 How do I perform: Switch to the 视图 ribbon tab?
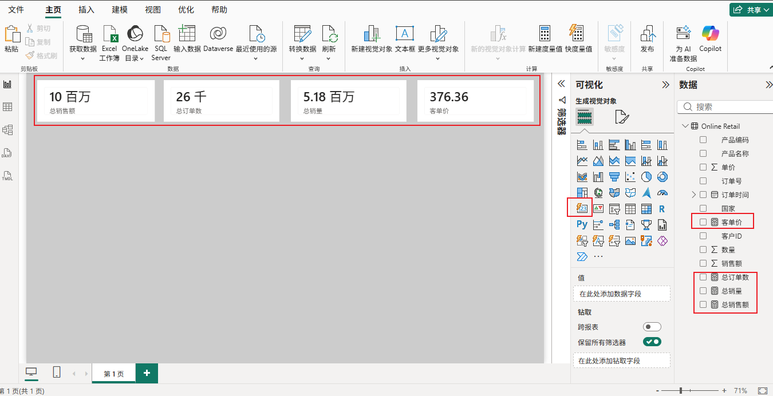tap(153, 10)
